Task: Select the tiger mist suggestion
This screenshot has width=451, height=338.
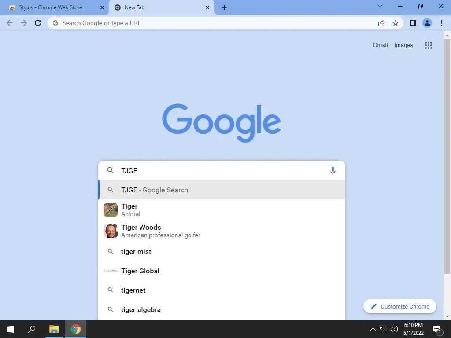Action: [222, 251]
